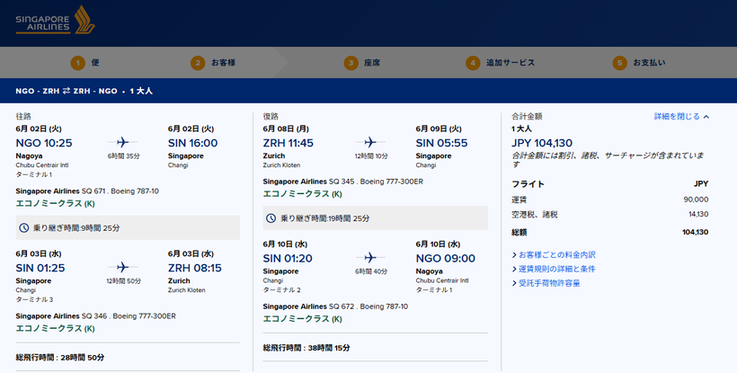This screenshot has height=373, width=737.
Task: Click step 1 circle for 便
Action: [x=78, y=63]
